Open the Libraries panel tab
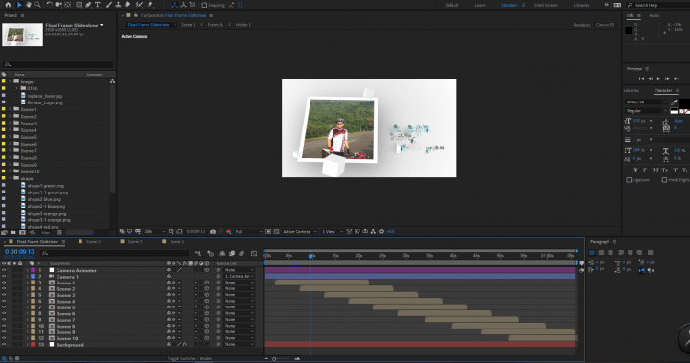The height and width of the screenshot is (363, 690). tap(631, 91)
